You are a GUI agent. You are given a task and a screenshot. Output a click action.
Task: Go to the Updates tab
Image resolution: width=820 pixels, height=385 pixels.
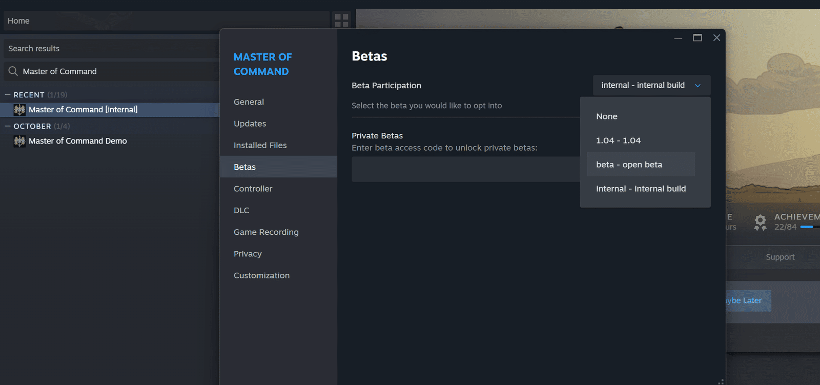click(x=278, y=124)
